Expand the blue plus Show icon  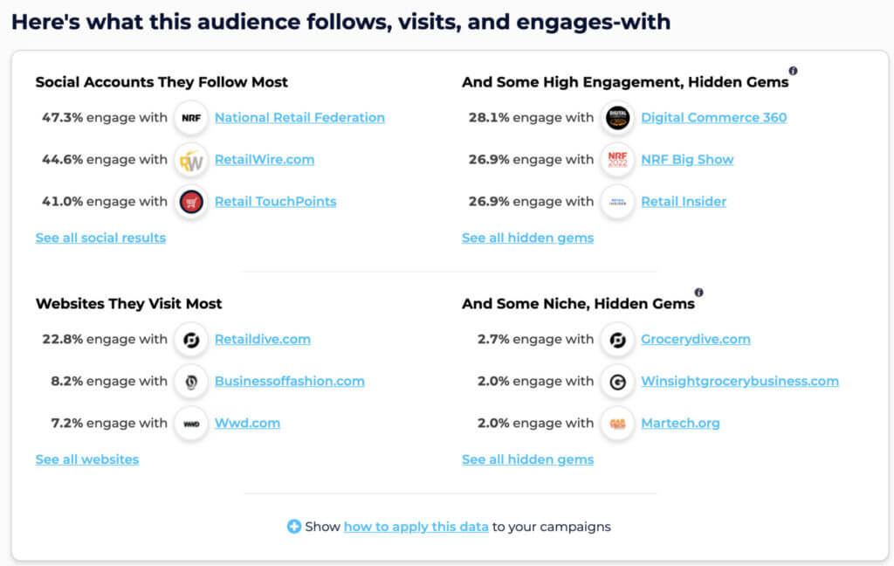(x=294, y=527)
